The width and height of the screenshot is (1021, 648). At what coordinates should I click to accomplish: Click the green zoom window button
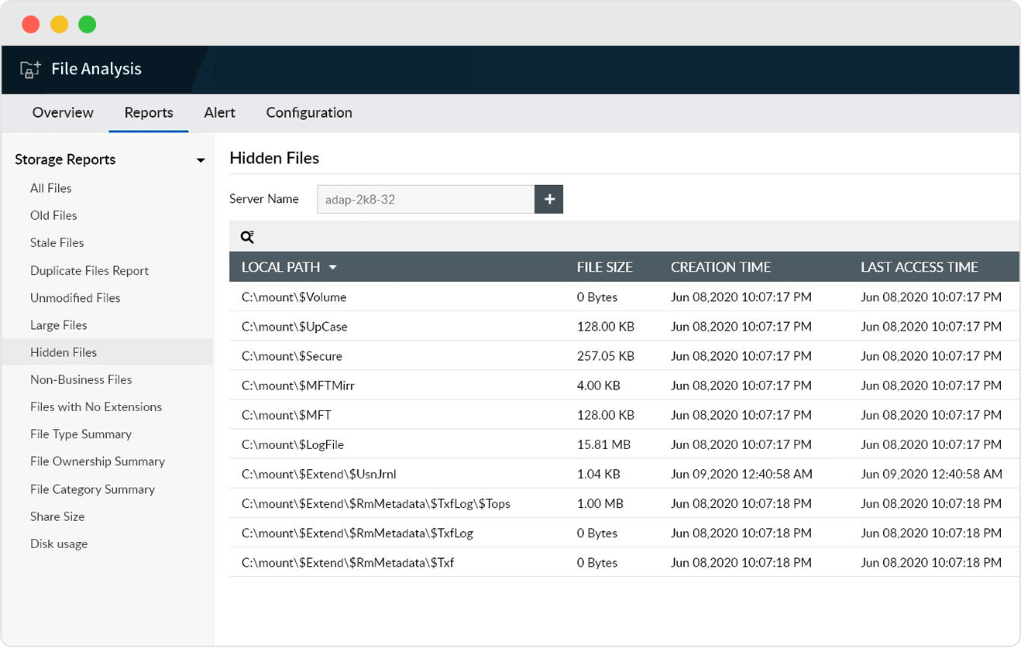point(88,24)
